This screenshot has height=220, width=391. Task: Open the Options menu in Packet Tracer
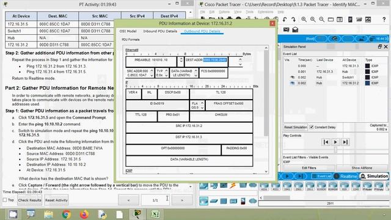pyautogui.click(x=224, y=12)
